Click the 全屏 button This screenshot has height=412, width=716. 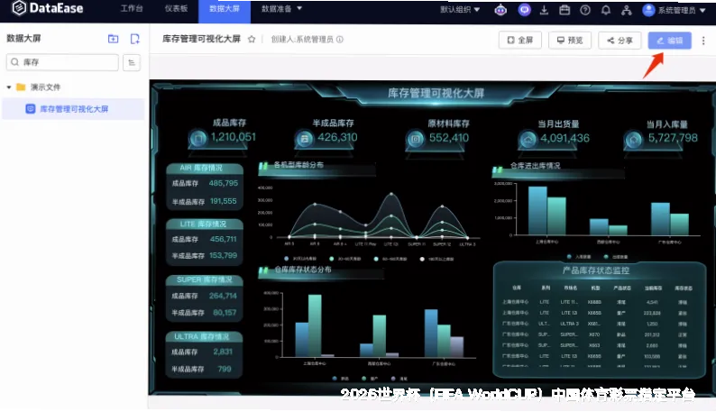(520, 41)
